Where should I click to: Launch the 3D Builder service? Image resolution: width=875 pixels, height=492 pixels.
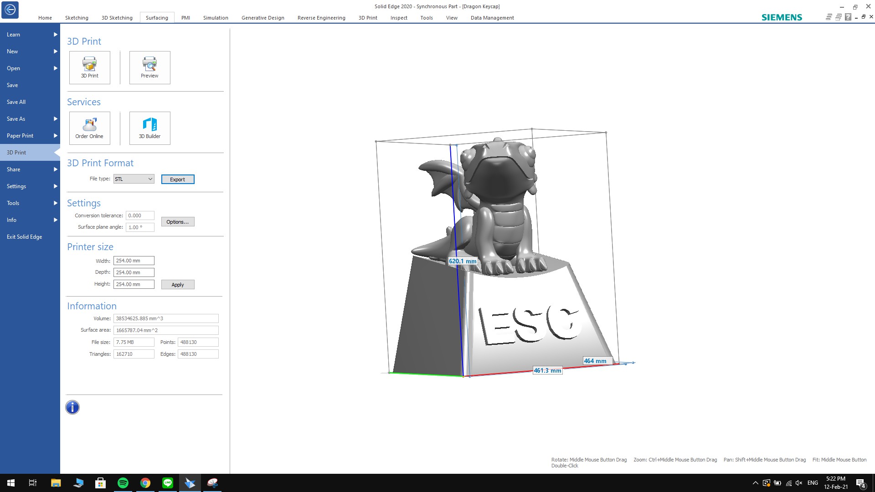[x=149, y=128]
